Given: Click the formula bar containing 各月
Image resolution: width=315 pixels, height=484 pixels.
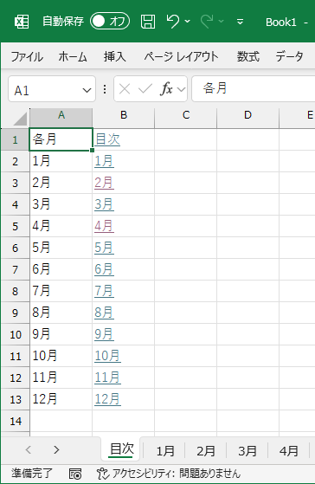Looking at the screenshot, I should [253, 89].
